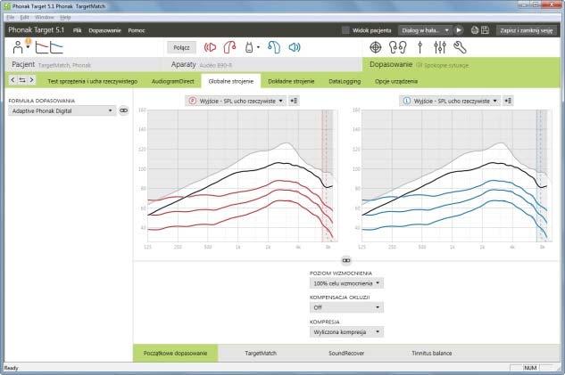Select the iCube programming interface icon
This screenshot has height=375, width=565.
[249, 47]
